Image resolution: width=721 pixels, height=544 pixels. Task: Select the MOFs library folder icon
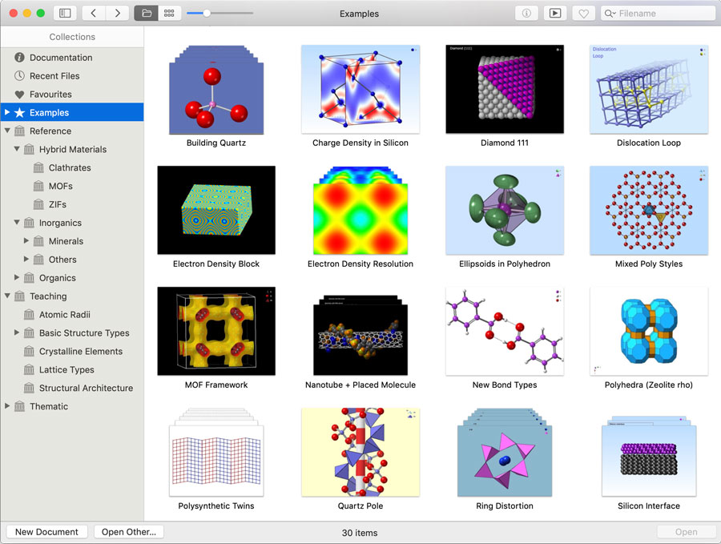38,187
